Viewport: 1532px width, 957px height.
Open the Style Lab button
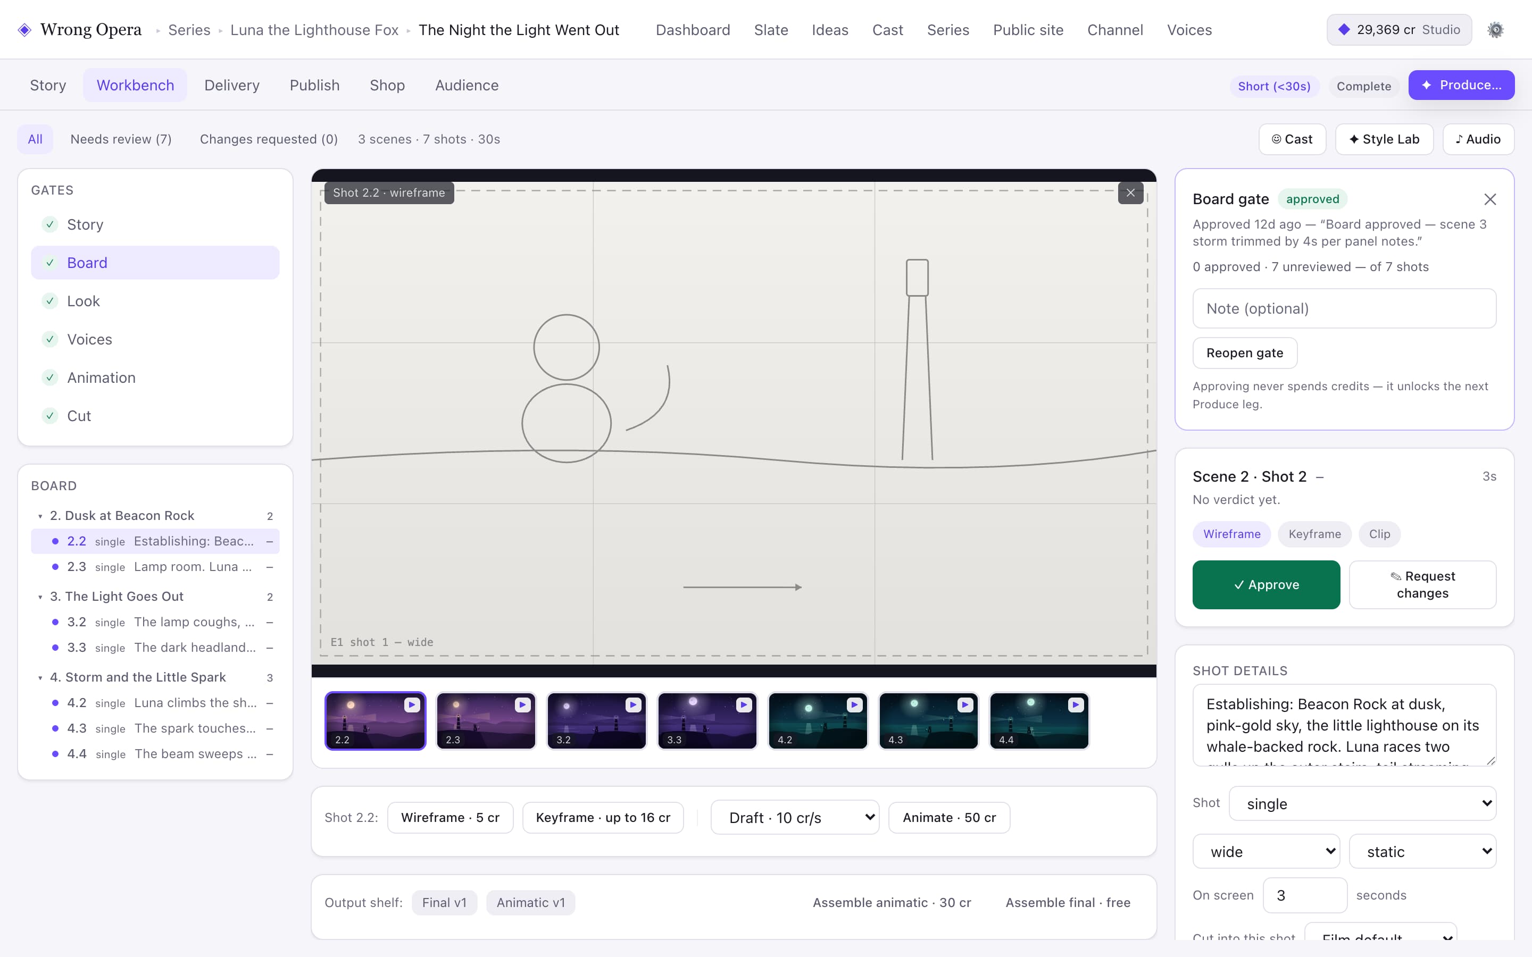click(1384, 139)
